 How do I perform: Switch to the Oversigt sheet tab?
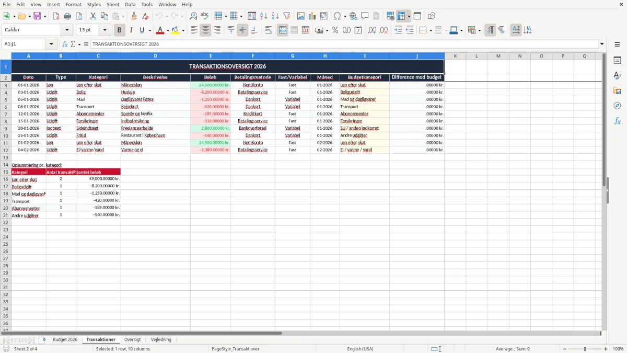[132, 339]
